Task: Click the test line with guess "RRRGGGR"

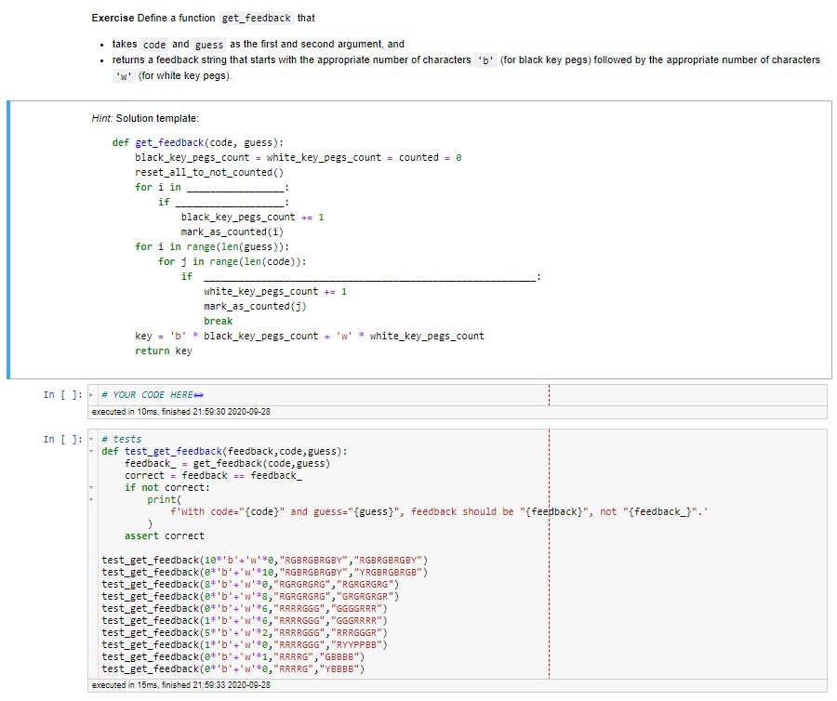Action: 245,633
